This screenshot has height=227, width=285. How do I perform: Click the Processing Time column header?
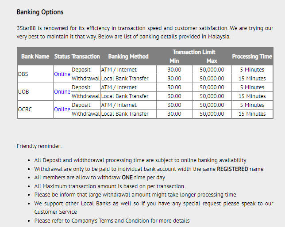[251, 57]
